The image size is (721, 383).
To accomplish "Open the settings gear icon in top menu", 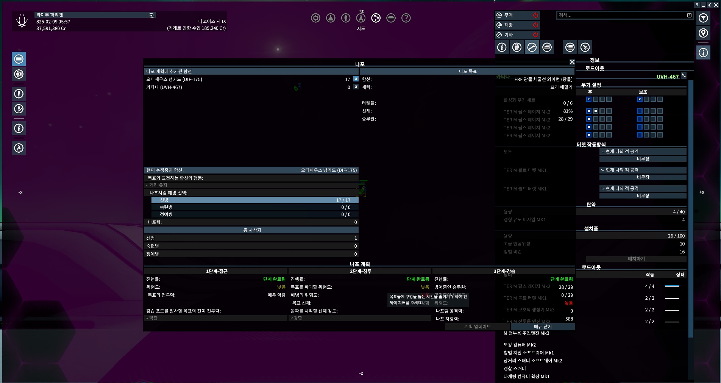I will (x=315, y=18).
